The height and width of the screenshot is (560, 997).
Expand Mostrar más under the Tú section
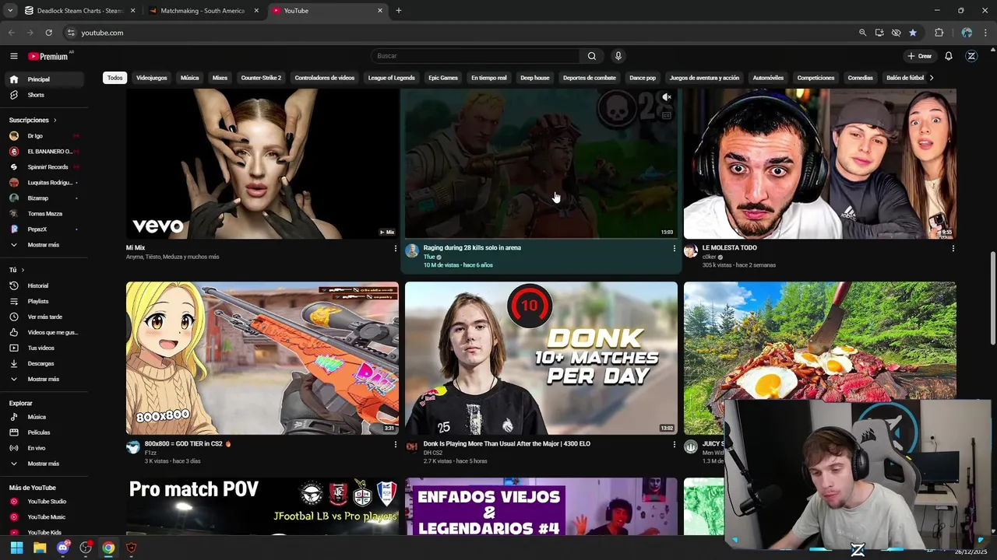43,379
